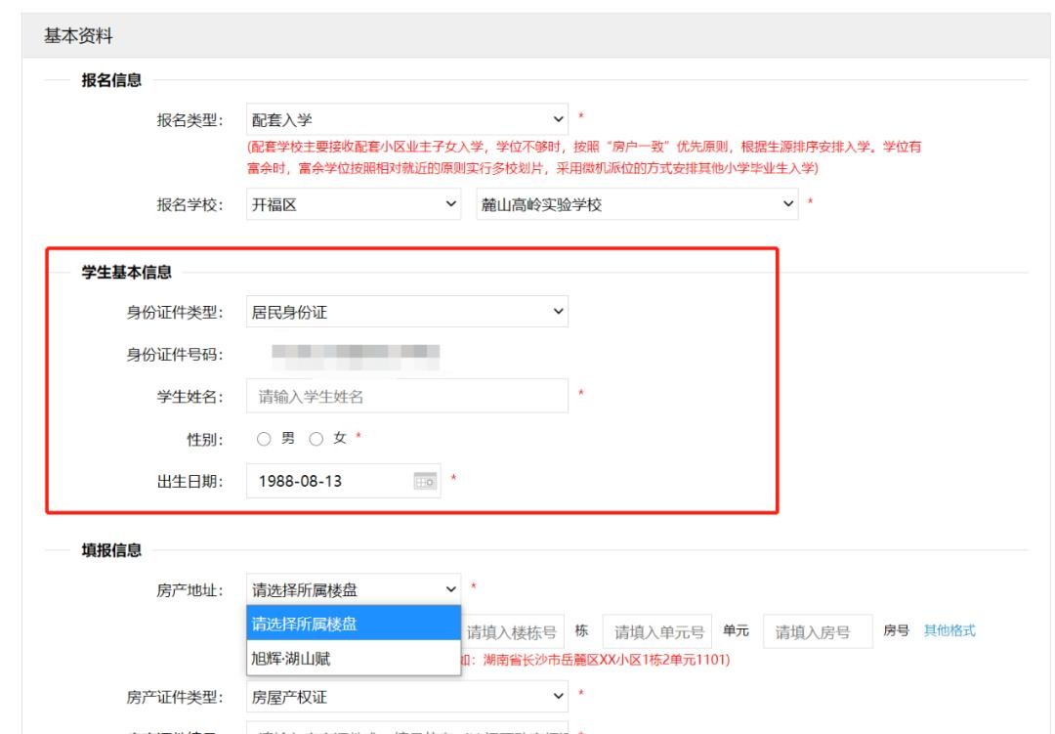This screenshot has height=734, width=1055.
Task: Open the 房屋产权证 certificate type dropdown
Action: pyautogui.click(x=406, y=696)
